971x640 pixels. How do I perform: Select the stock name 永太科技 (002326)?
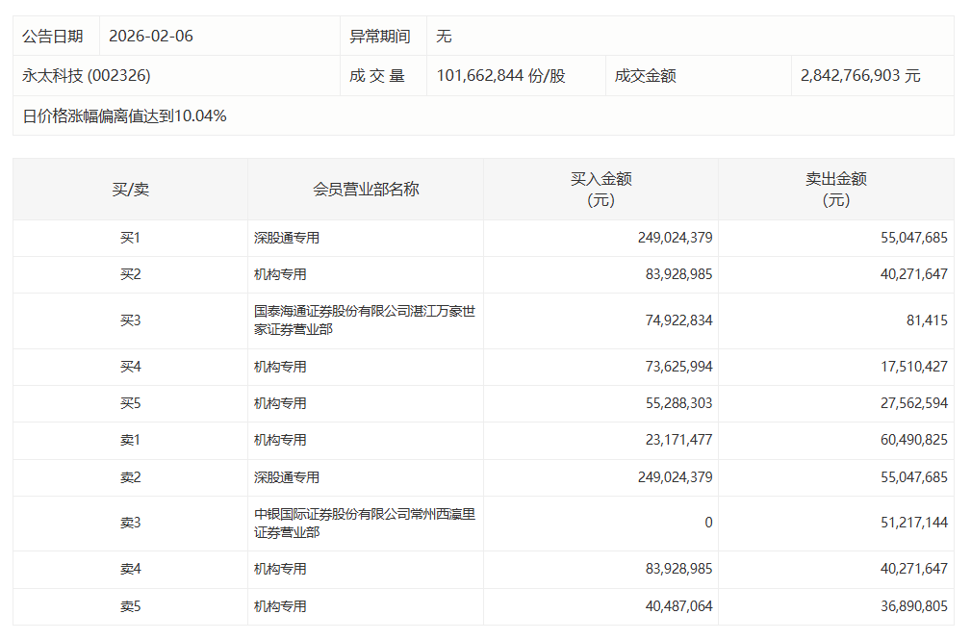[x=87, y=75]
